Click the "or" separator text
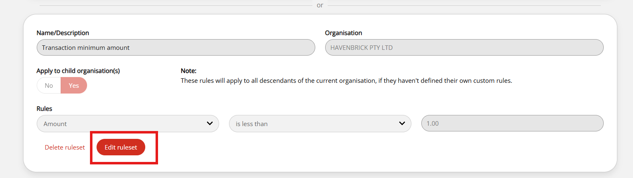This screenshot has height=178, width=633. pyautogui.click(x=320, y=5)
